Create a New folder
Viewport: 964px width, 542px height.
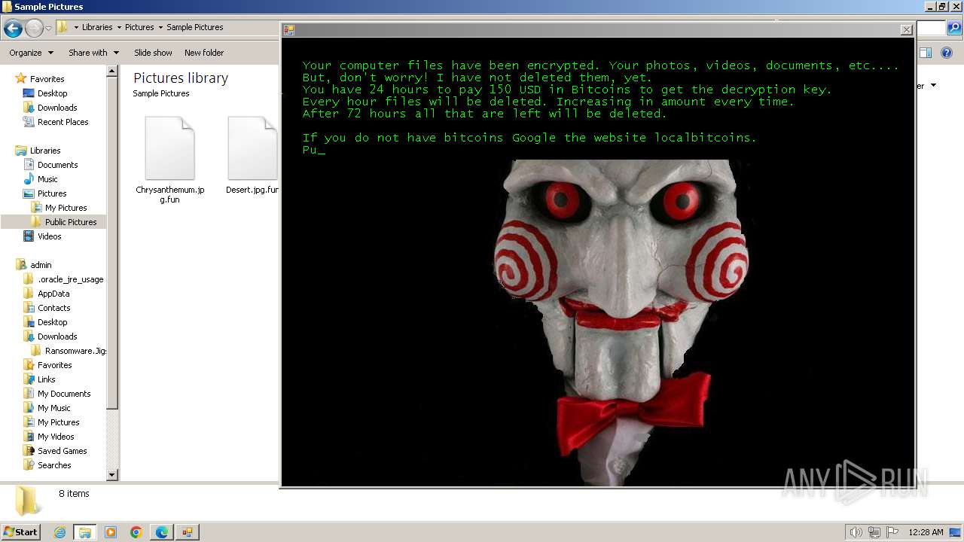(x=204, y=53)
